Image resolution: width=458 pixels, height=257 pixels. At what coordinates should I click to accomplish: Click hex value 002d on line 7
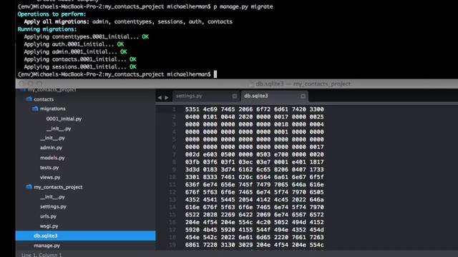(x=193, y=154)
